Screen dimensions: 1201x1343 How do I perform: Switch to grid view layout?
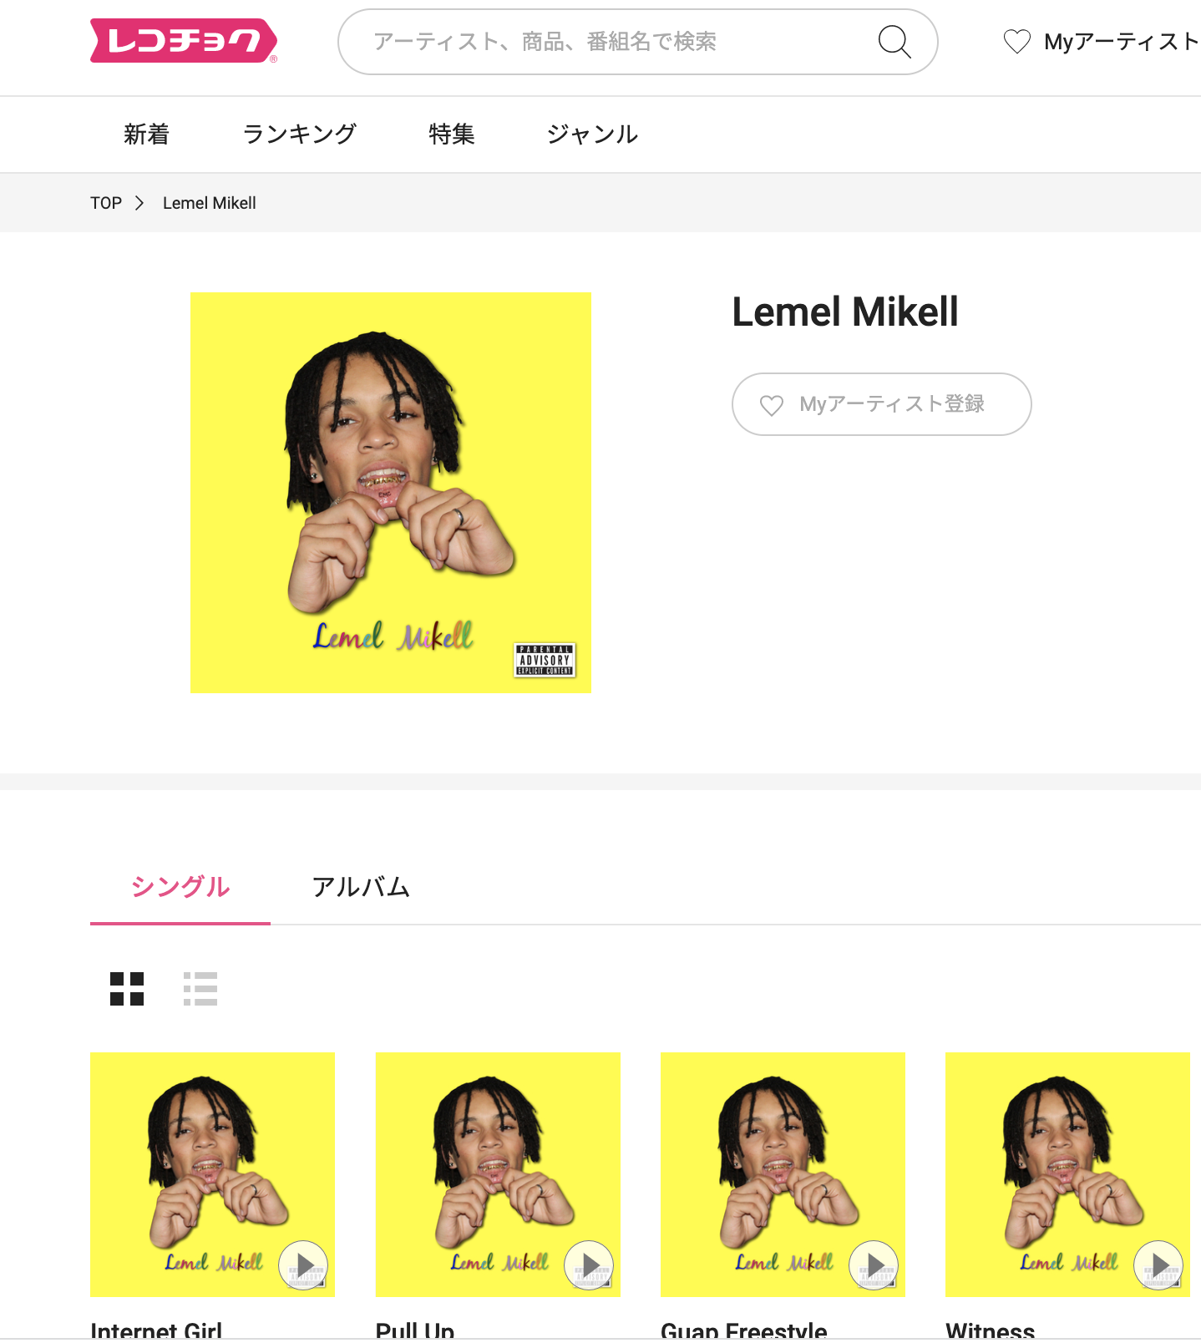pyautogui.click(x=127, y=989)
